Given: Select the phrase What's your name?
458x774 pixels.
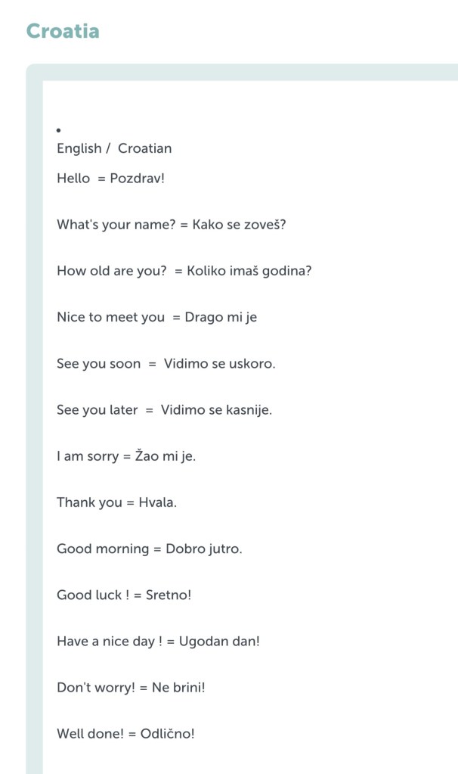Looking at the screenshot, I should click(116, 225).
